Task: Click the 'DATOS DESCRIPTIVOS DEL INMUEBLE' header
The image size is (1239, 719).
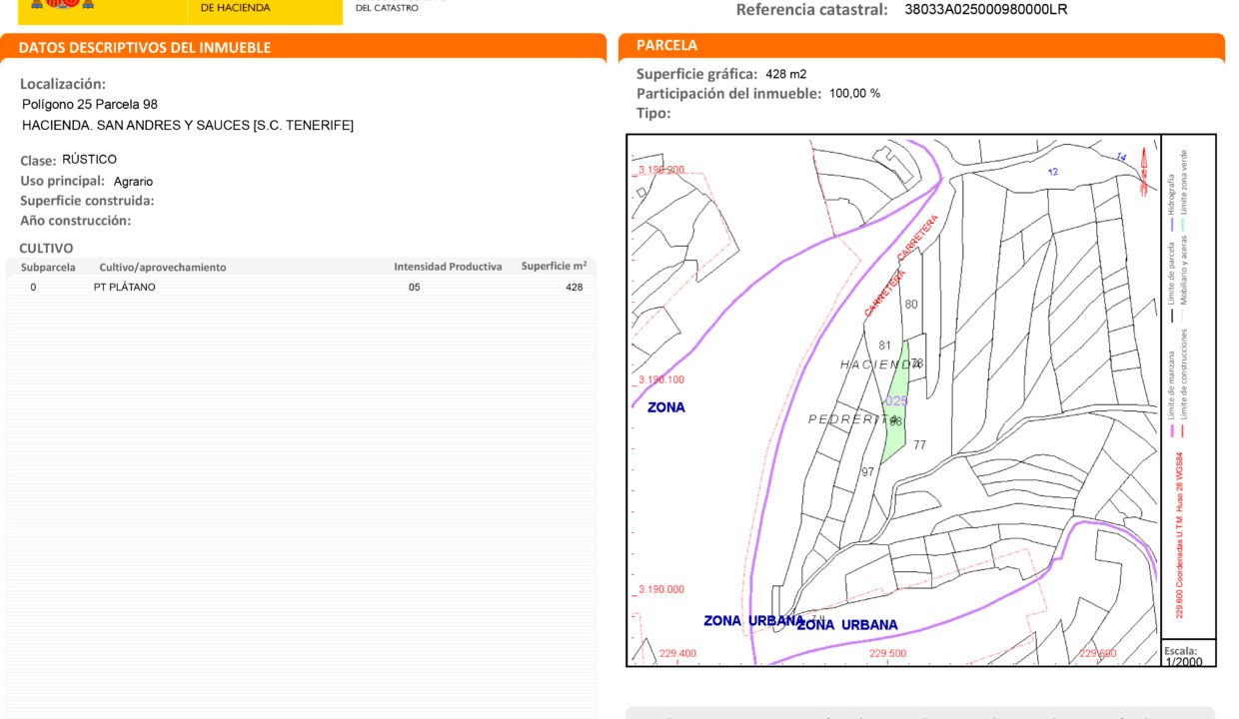Action: [145, 48]
